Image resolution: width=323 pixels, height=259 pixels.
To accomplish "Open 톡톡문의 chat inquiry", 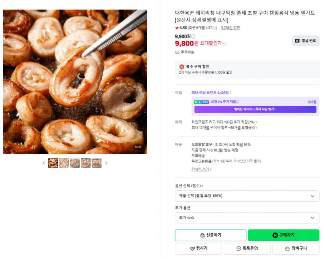I will click(x=247, y=248).
